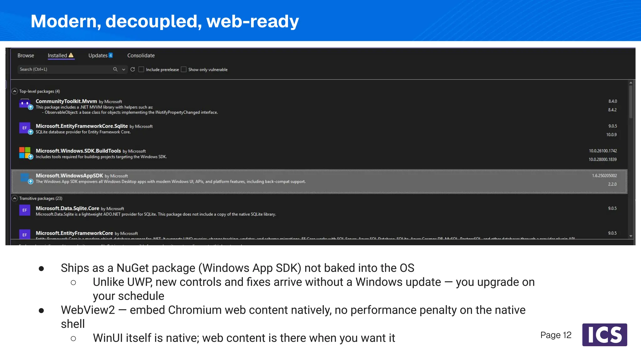The image size is (641, 360).
Task: Click the search magnifier icon
Action: coord(115,69)
